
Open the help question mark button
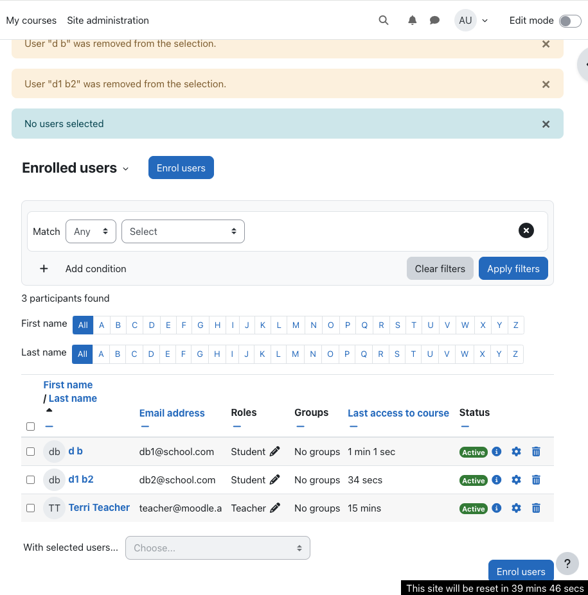[x=567, y=564]
